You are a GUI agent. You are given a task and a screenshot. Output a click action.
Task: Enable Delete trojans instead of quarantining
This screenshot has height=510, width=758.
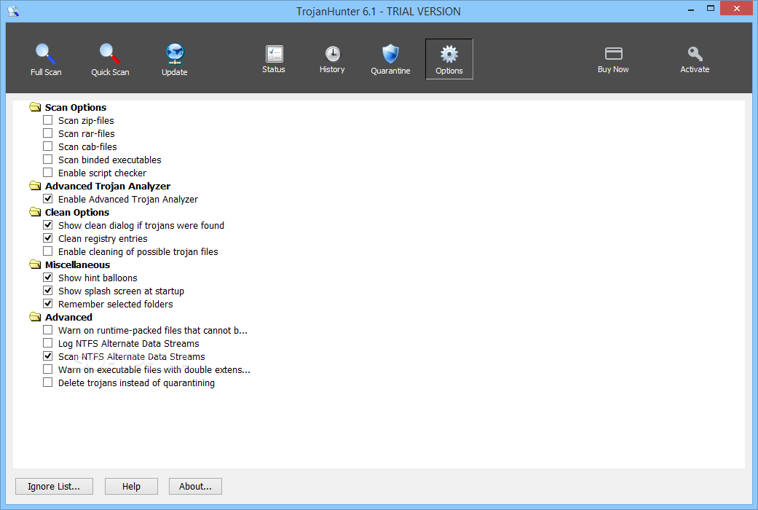[48, 382]
